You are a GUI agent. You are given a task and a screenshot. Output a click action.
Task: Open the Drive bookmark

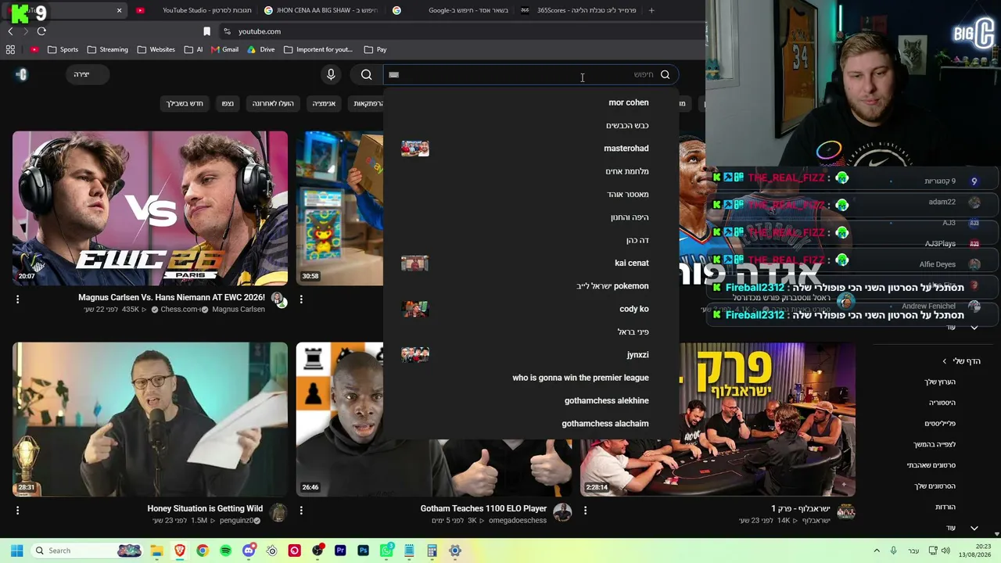(260, 49)
